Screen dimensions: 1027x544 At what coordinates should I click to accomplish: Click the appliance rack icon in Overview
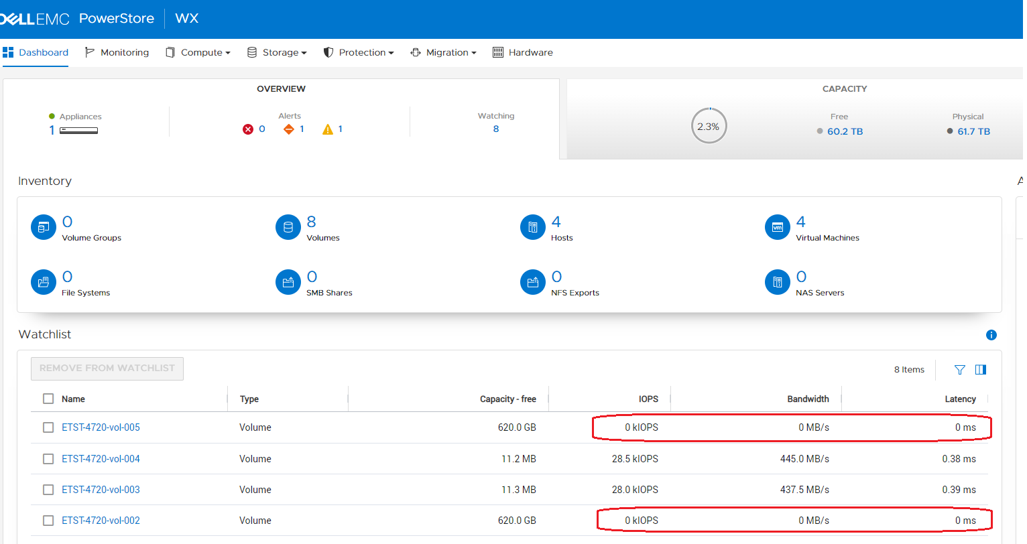[x=79, y=131]
